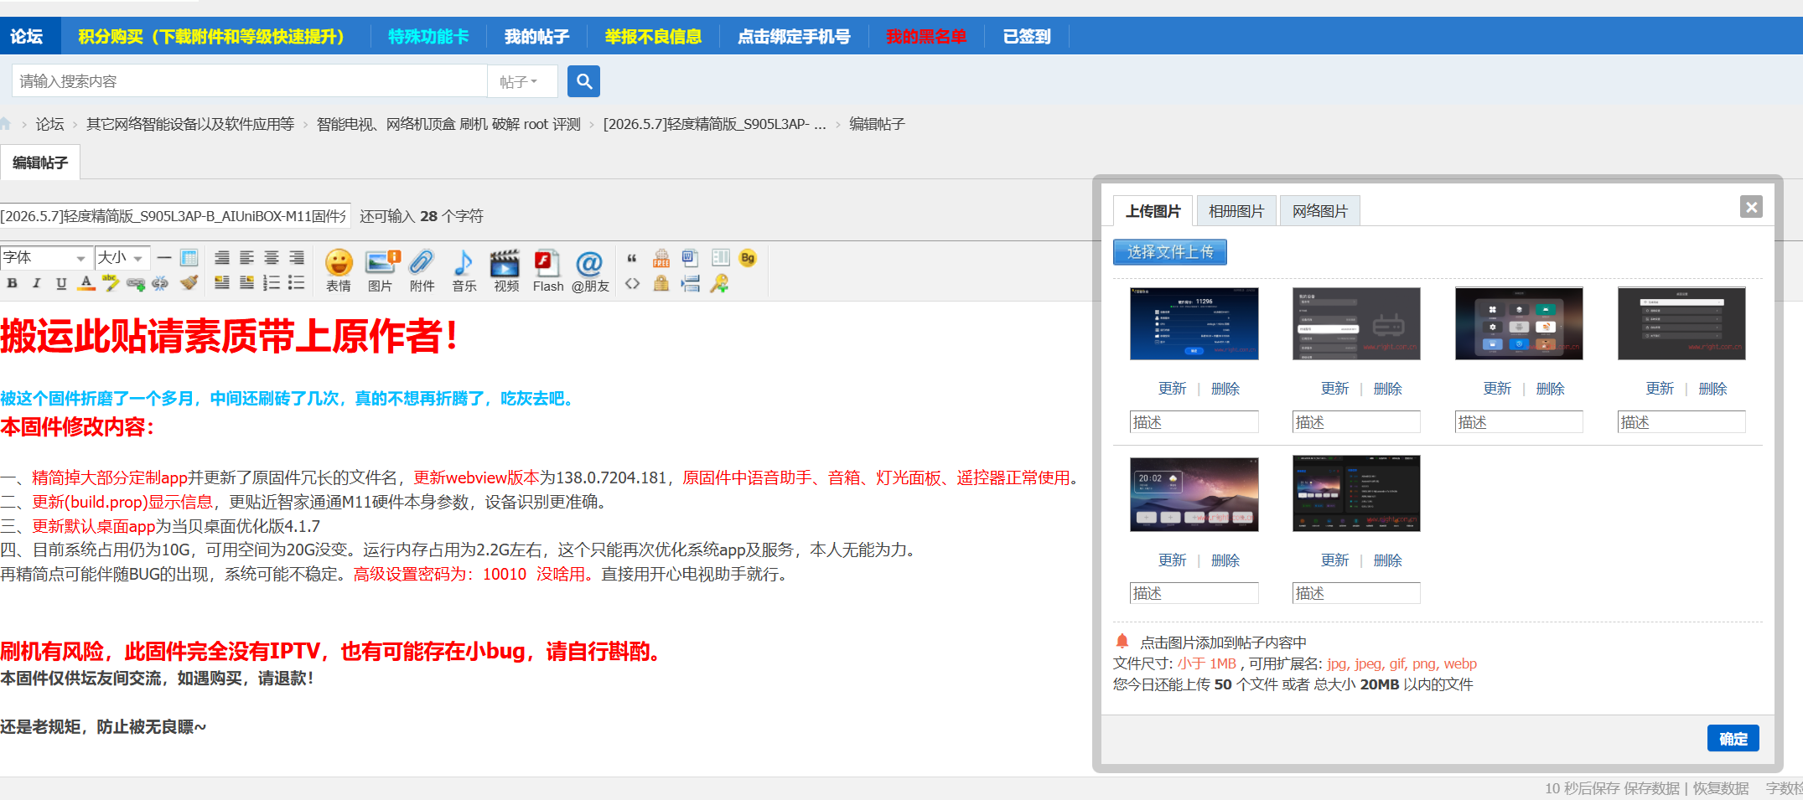
Task: Click the key password icon
Action: (719, 283)
